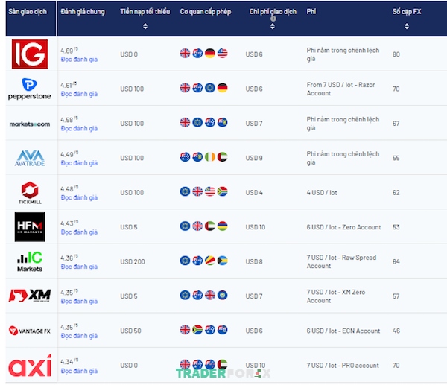Open the AvaTrade broker logo
Screen dimensions: 447x385
pyautogui.click(x=30, y=158)
